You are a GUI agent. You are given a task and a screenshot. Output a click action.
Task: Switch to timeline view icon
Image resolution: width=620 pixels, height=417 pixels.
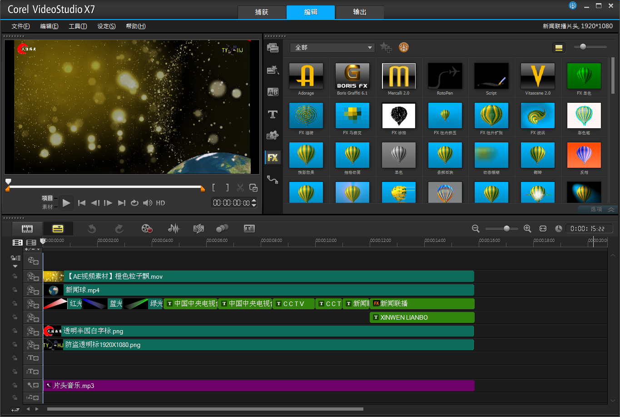tap(58, 229)
